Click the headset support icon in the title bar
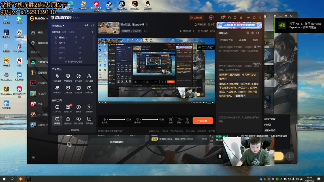Screen dimensions: 324x182 click(229, 18)
